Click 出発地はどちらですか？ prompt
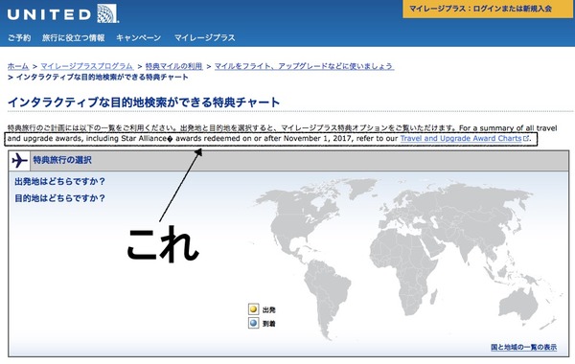The image size is (575, 364). 60,181
